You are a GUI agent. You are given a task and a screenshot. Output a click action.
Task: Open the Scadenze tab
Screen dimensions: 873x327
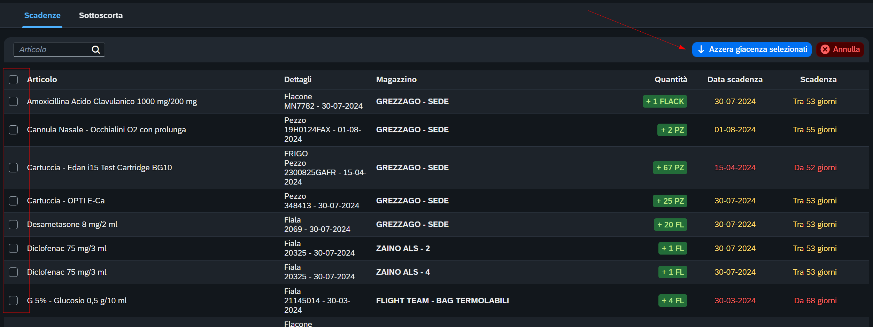coord(42,15)
